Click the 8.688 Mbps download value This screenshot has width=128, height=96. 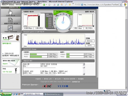pyautogui.click(x=28, y=28)
